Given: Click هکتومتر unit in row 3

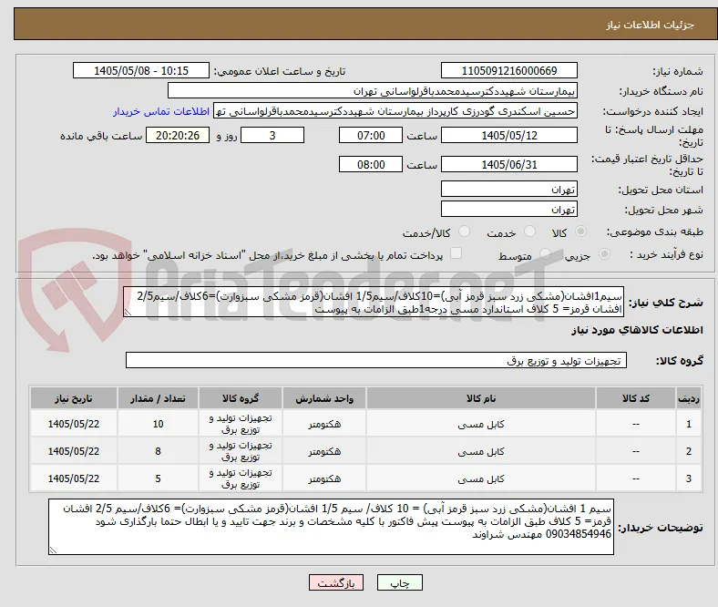Looking at the screenshot, I should coord(324,478).
